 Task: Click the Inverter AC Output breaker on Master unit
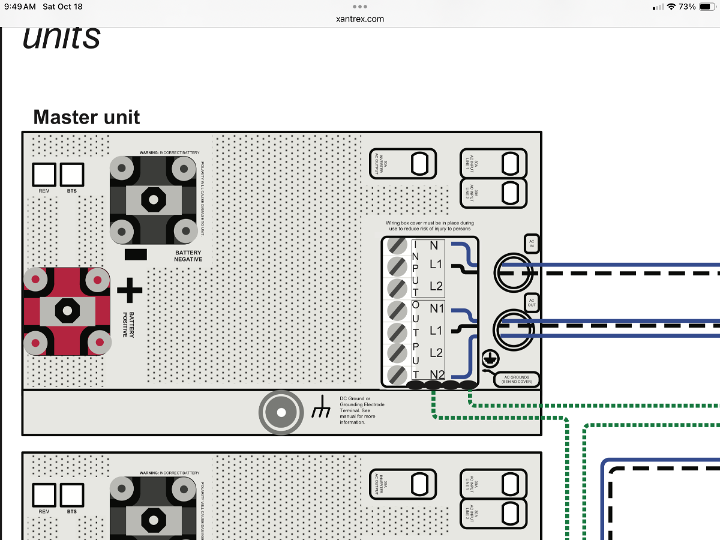[x=403, y=163]
